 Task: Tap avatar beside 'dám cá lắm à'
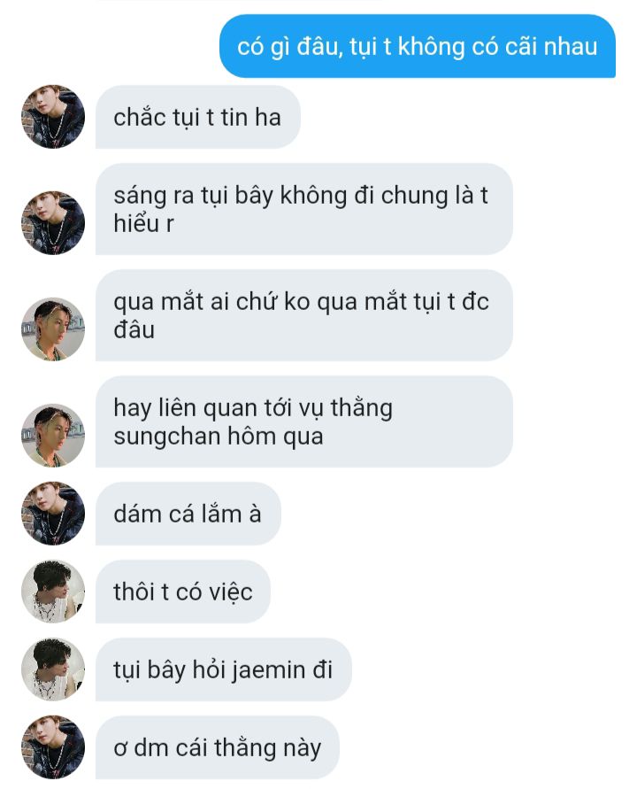[x=53, y=514]
